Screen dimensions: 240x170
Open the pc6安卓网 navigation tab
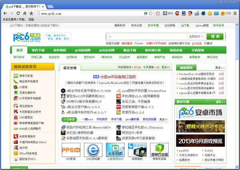pos(107,50)
